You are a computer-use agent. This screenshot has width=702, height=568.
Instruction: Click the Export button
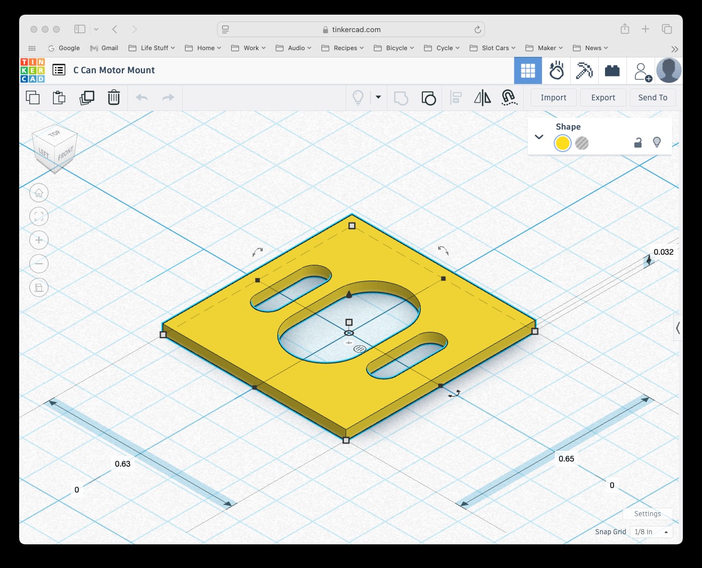[x=603, y=97]
